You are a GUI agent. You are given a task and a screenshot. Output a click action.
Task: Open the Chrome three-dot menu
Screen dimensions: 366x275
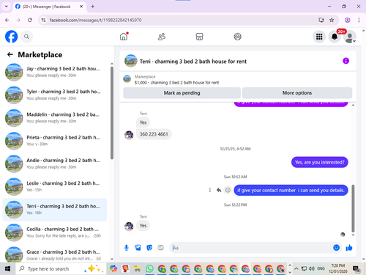(x=359, y=20)
